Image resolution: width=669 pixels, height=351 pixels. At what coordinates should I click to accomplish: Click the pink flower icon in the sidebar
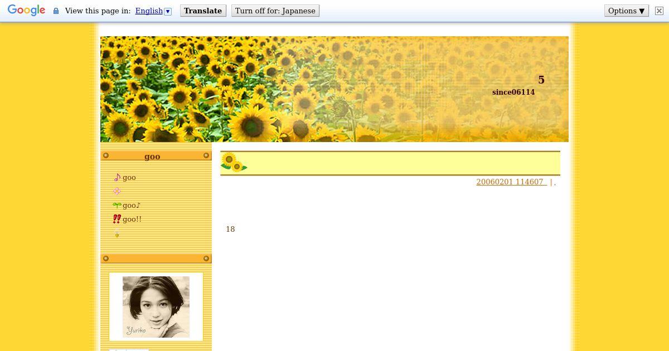117,191
